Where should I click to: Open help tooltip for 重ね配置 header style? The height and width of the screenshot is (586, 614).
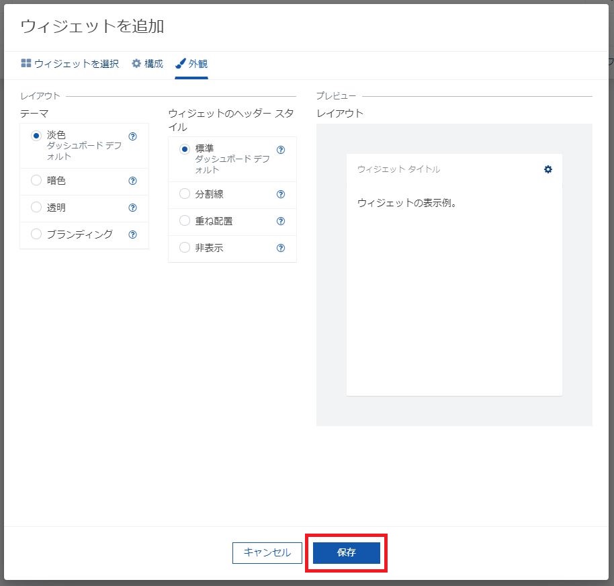tap(281, 221)
